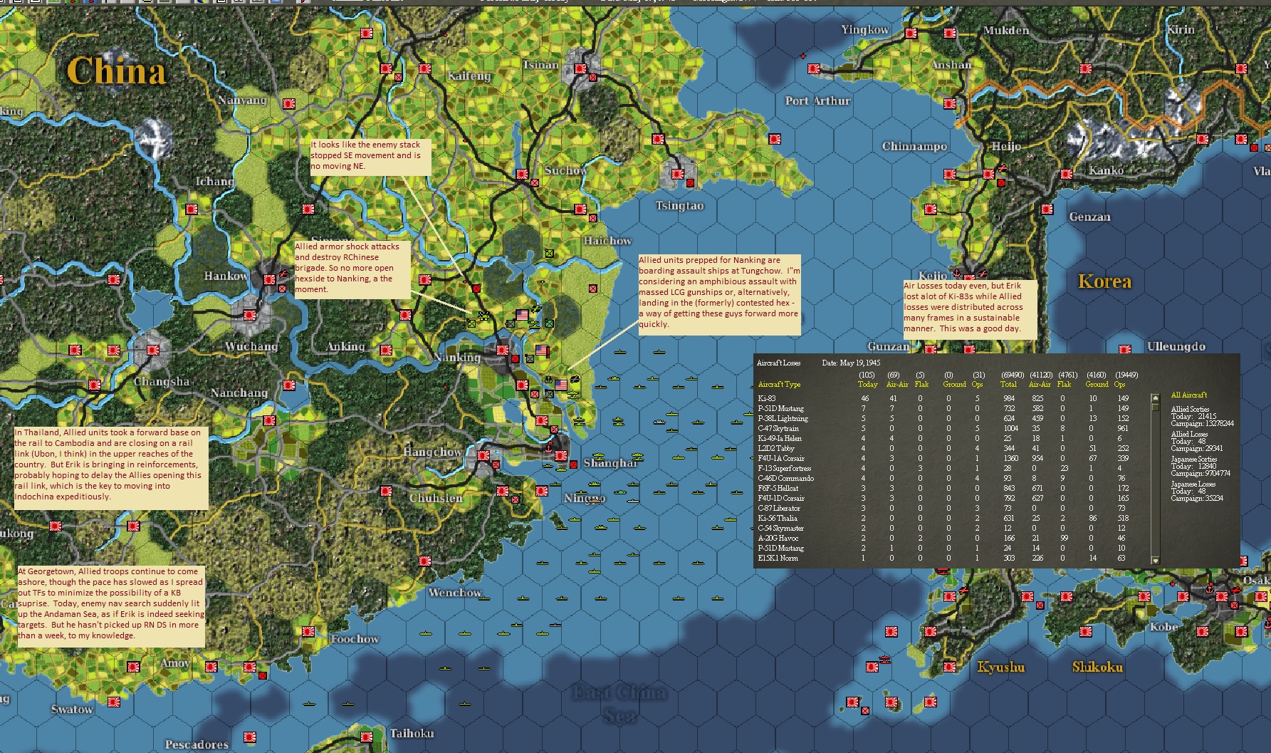Image resolution: width=1271 pixels, height=753 pixels.
Task: Click the Japanese base flag at Anking
Action: (x=387, y=350)
